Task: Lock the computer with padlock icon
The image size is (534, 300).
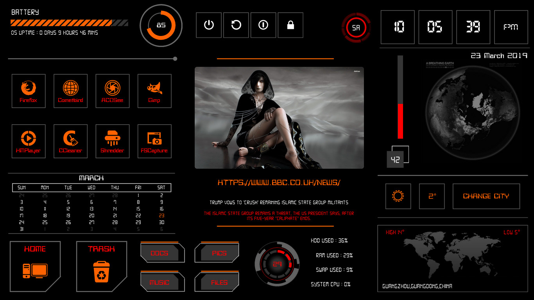Action: [290, 25]
